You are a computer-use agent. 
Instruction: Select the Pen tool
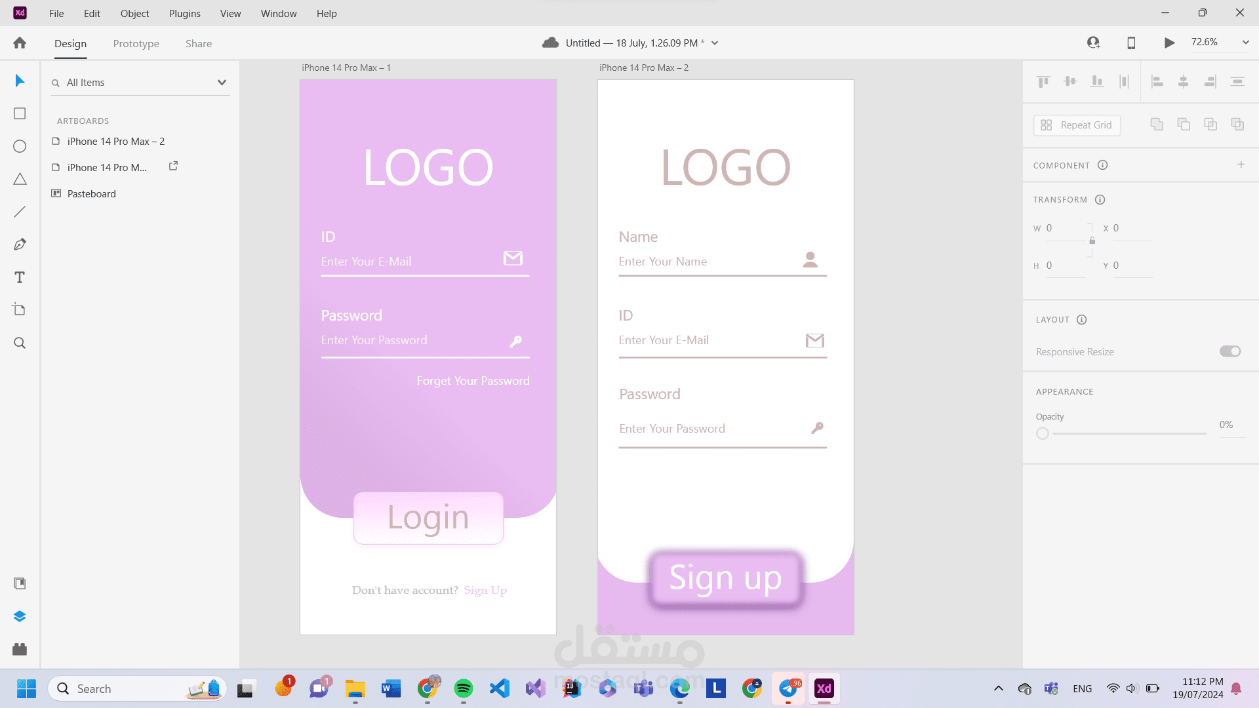coord(20,244)
